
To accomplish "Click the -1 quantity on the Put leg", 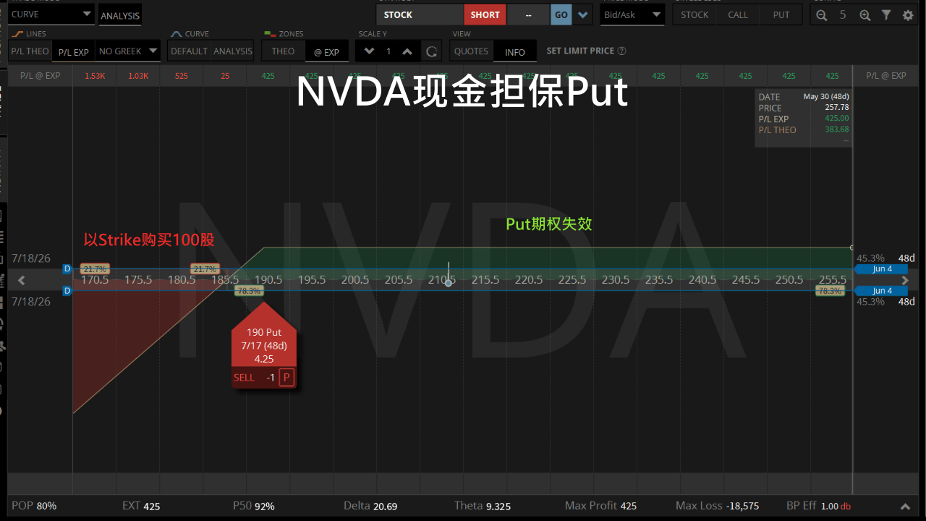I will click(x=270, y=377).
